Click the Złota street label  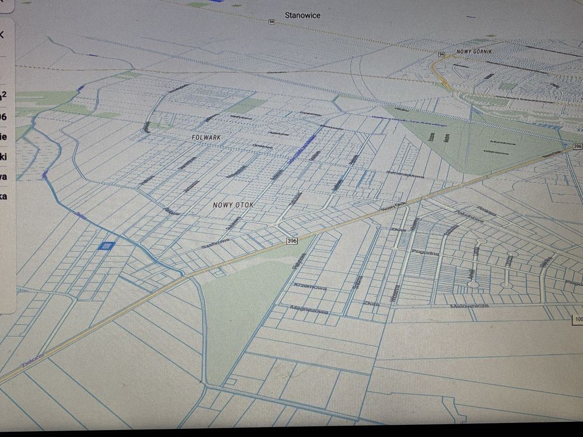tap(371, 304)
